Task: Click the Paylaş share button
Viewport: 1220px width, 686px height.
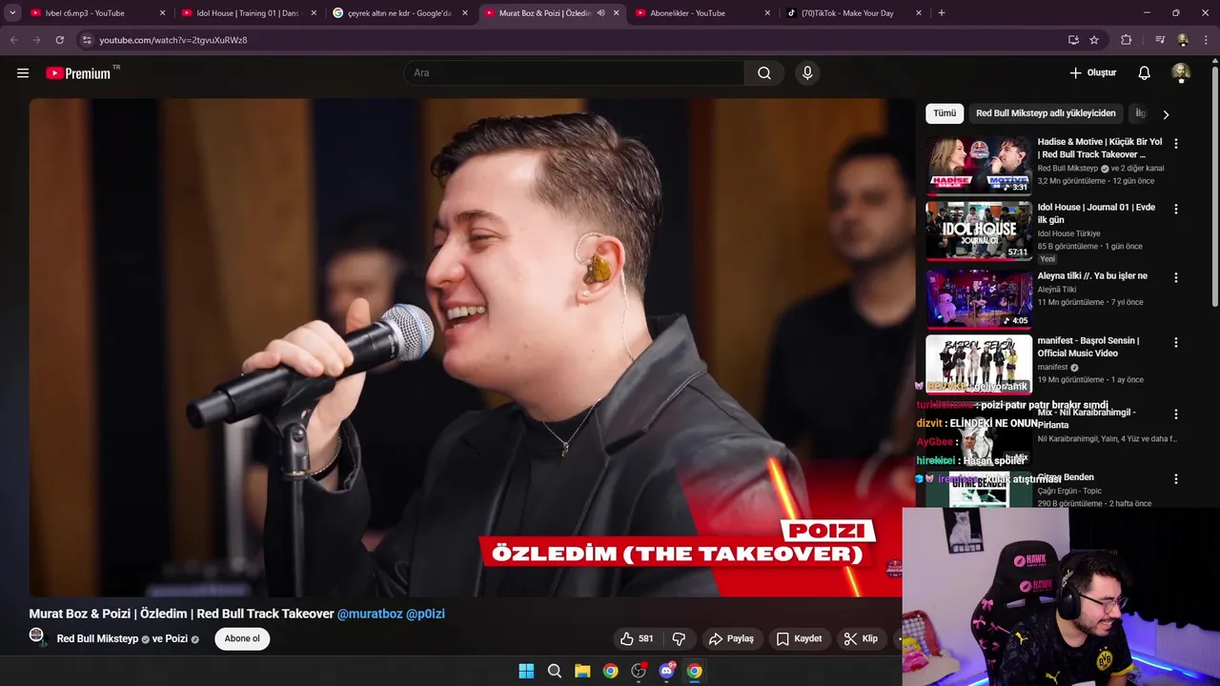Action: click(x=731, y=638)
